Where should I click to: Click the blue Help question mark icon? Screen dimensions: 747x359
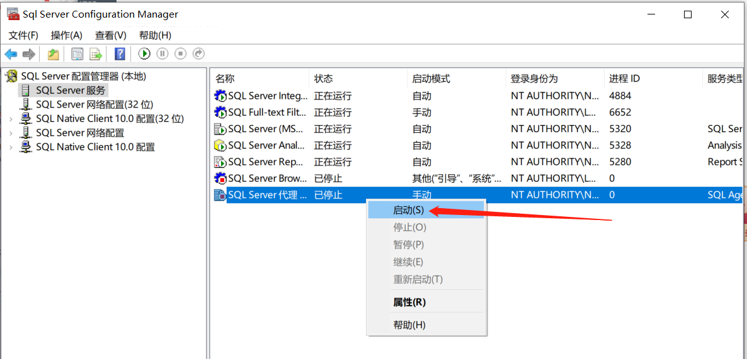pyautogui.click(x=120, y=54)
